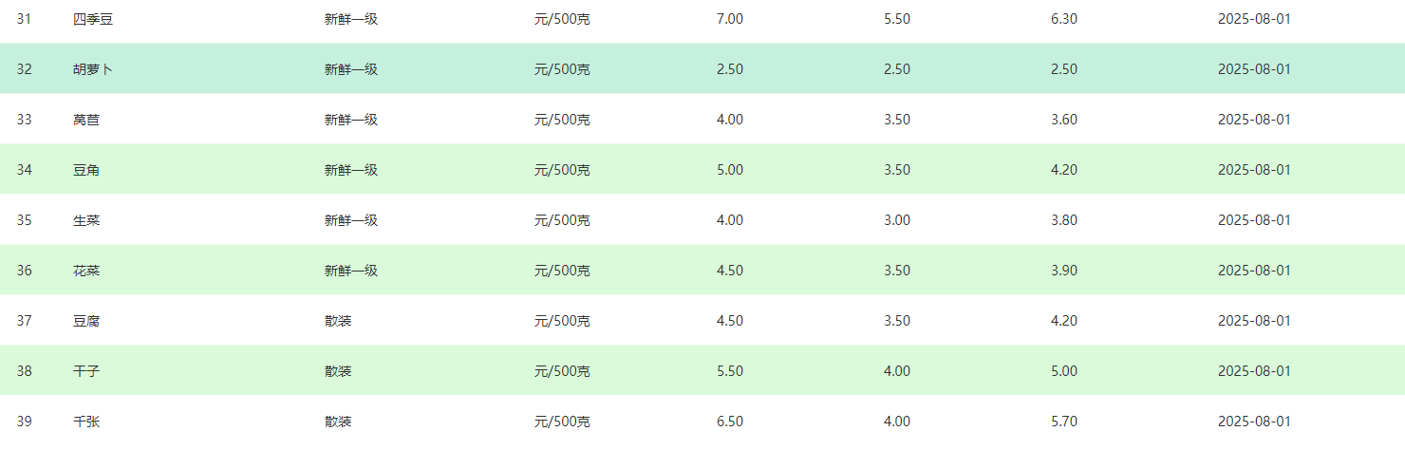Select the 生菜 row name
The image size is (1405, 450).
[86, 220]
